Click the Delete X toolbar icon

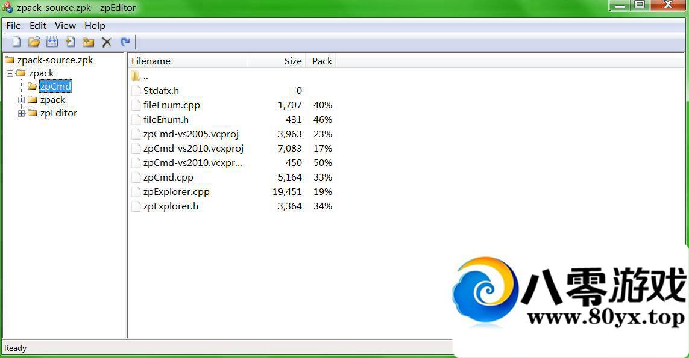click(107, 42)
